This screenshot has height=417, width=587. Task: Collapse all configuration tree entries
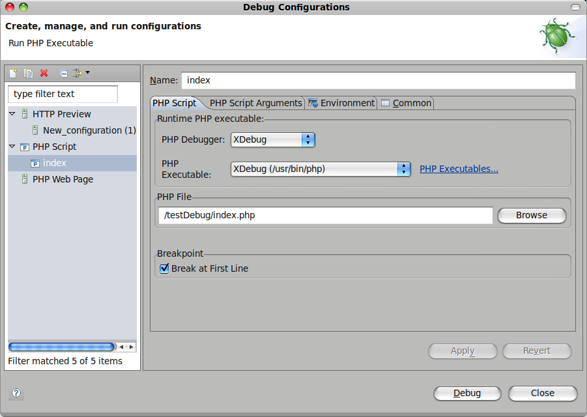(x=63, y=73)
